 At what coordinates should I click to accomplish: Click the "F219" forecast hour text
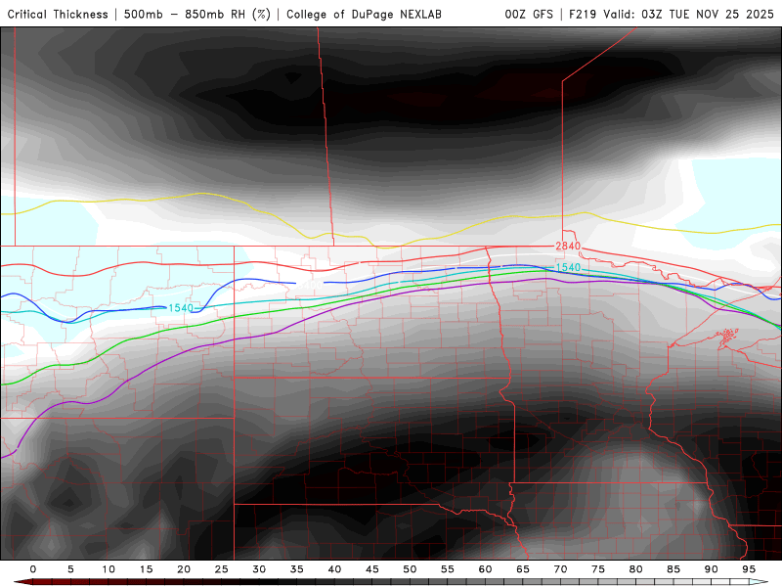[x=583, y=15]
